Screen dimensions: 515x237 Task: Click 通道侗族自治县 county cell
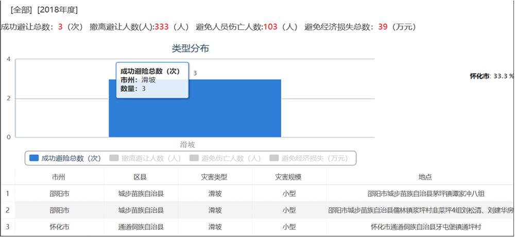click(x=141, y=226)
